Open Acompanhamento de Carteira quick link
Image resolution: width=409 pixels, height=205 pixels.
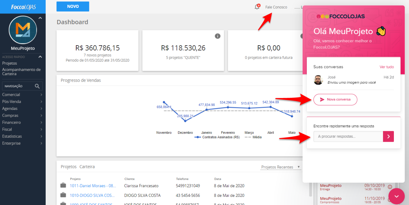(21, 72)
